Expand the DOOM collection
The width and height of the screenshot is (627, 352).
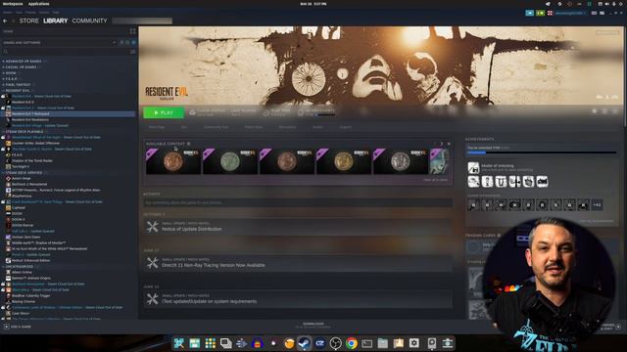coord(11,73)
